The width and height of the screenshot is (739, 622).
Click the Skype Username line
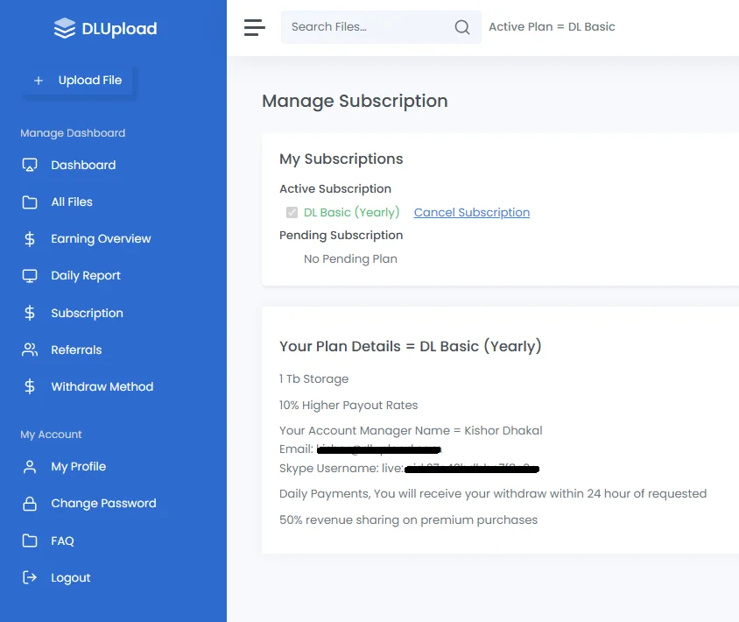(x=409, y=469)
